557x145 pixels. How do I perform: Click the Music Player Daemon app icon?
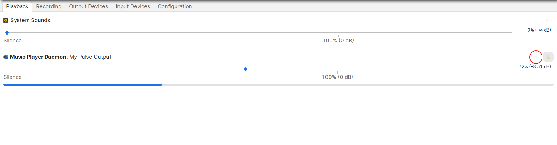6,57
